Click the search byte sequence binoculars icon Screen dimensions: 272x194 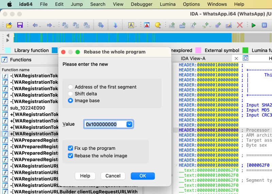click(x=87, y=25)
